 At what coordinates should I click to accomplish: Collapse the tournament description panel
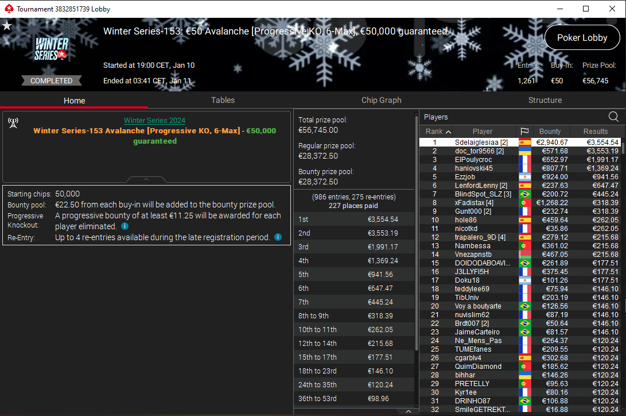(x=146, y=179)
